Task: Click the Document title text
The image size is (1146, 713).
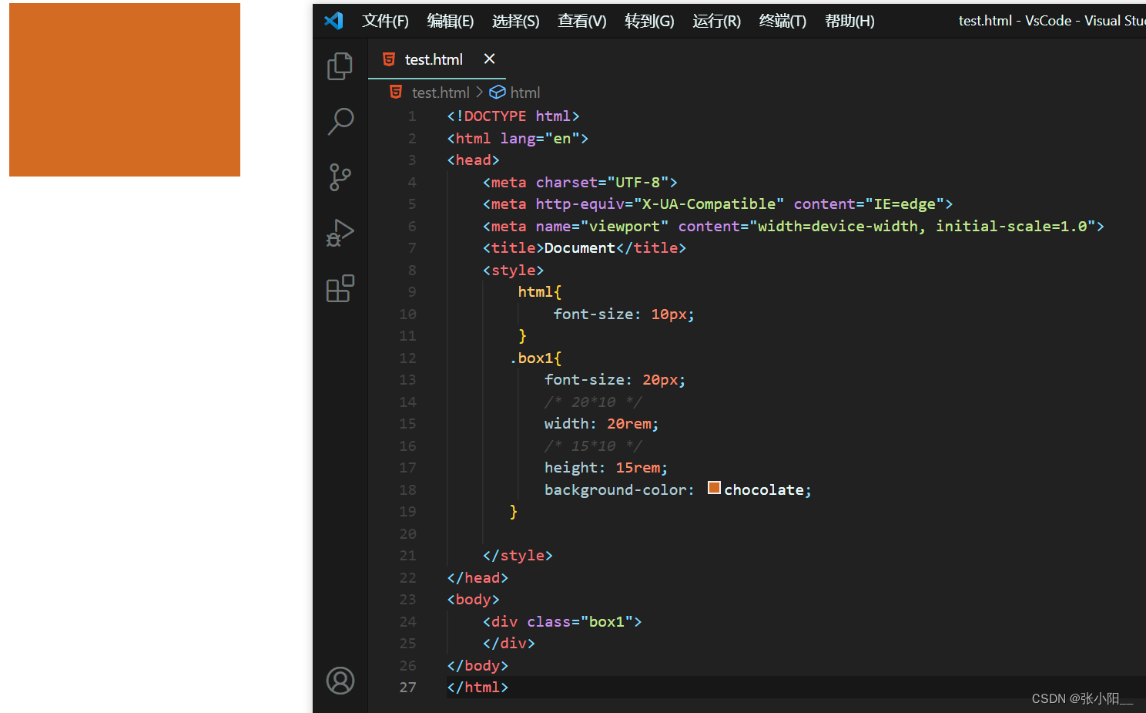Action: pos(580,247)
